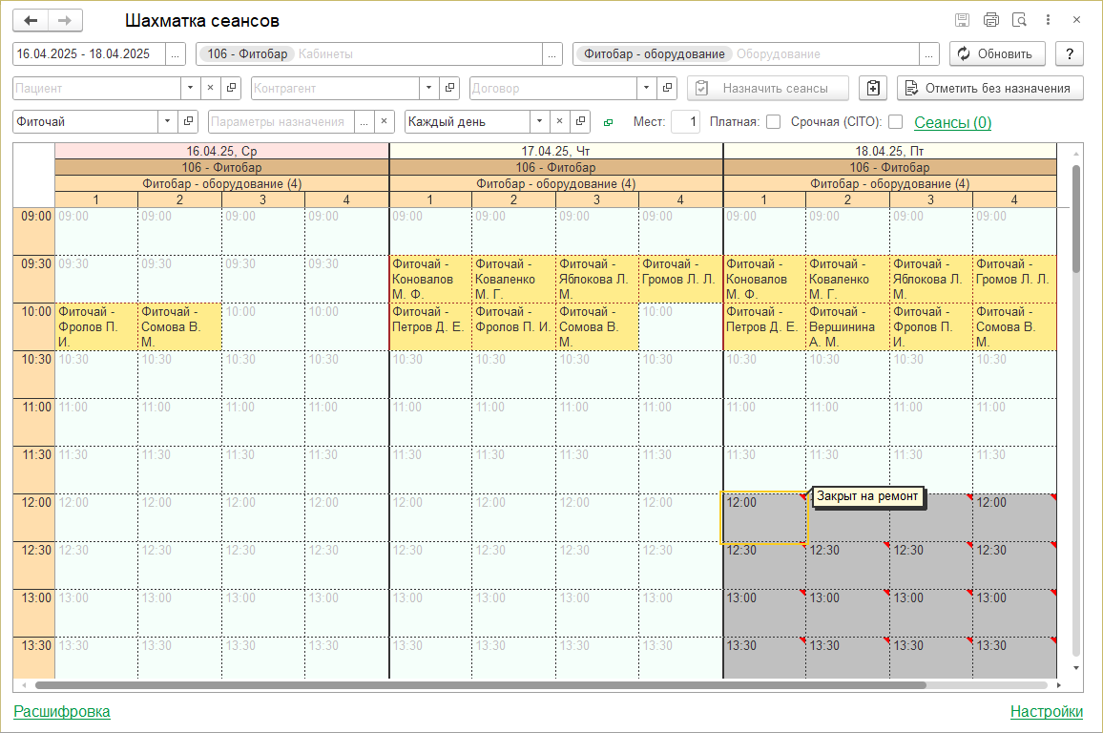Viewport: 1103px width, 733px height.
Task: Open the Пациент record form icon
Action: [231, 88]
